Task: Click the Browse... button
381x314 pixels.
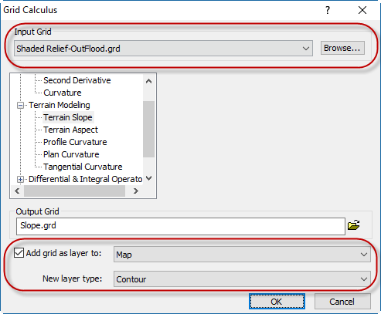Action: click(x=342, y=48)
